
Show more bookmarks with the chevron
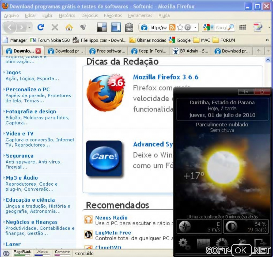coord(267,40)
